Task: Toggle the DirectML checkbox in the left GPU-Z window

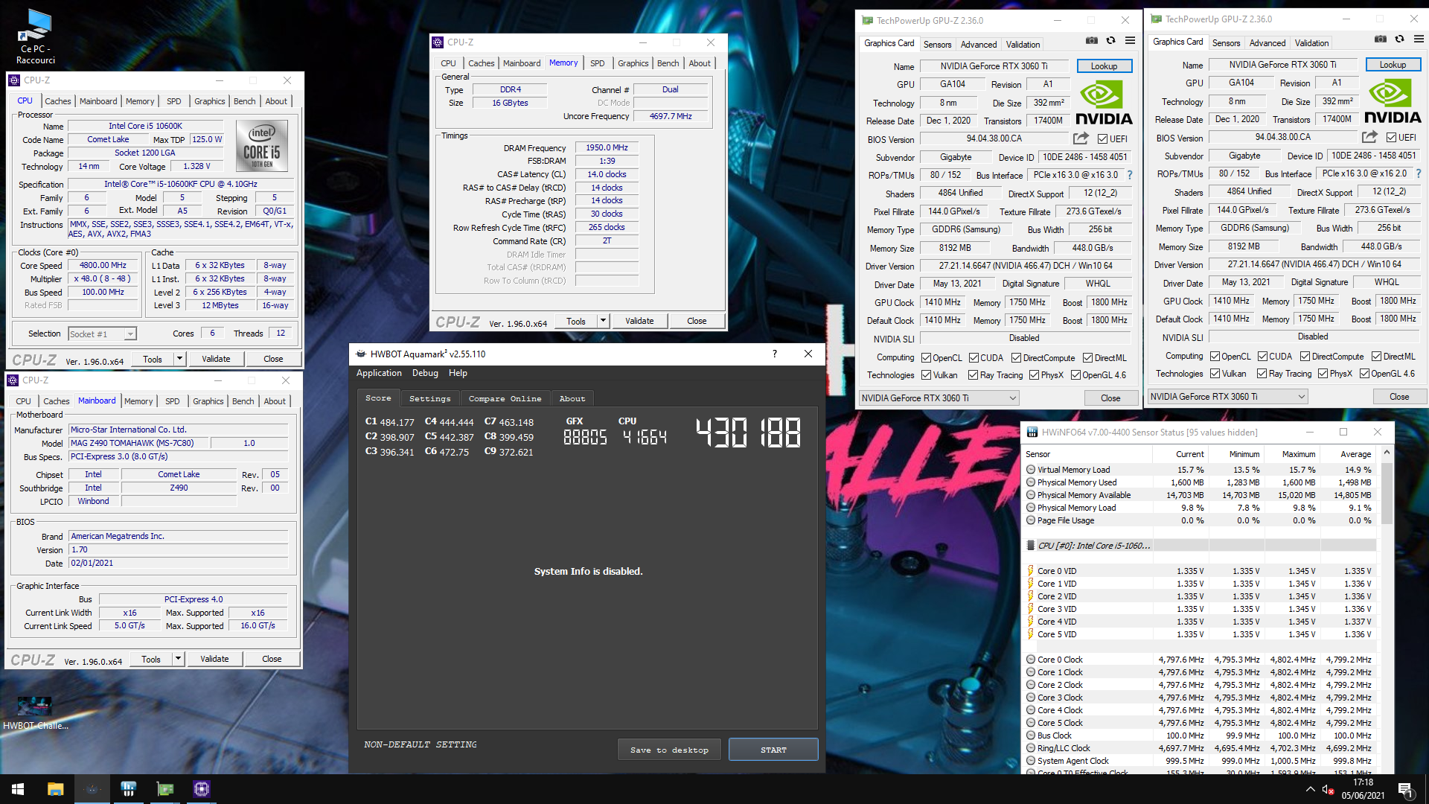Action: [1087, 358]
